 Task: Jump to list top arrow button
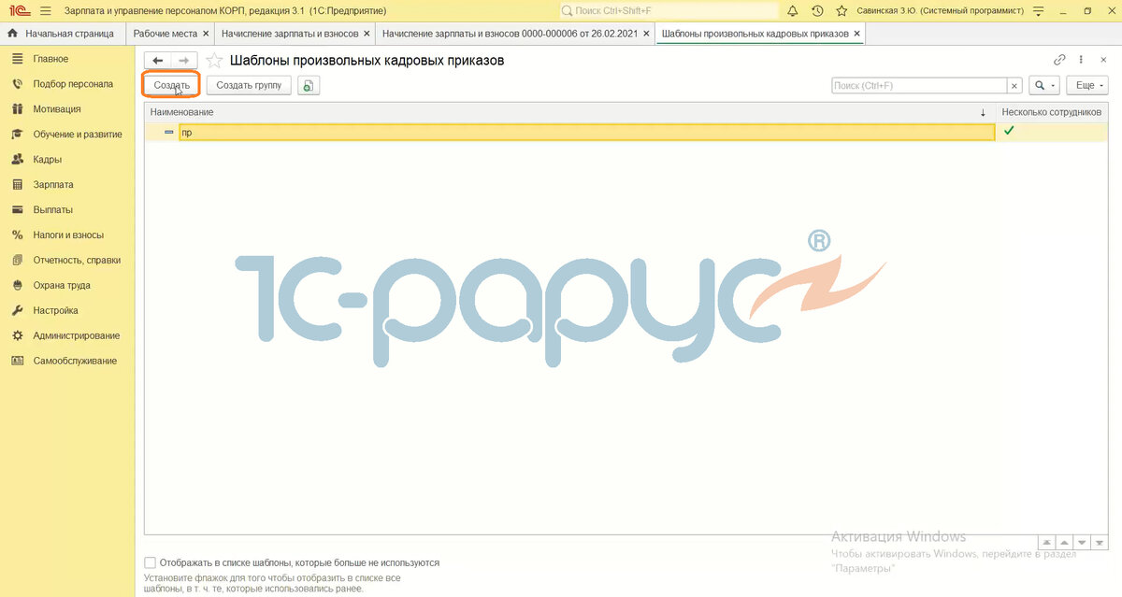(x=1047, y=542)
